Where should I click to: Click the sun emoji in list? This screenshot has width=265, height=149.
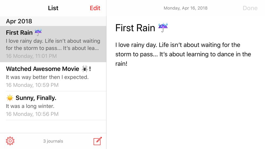click(10, 98)
